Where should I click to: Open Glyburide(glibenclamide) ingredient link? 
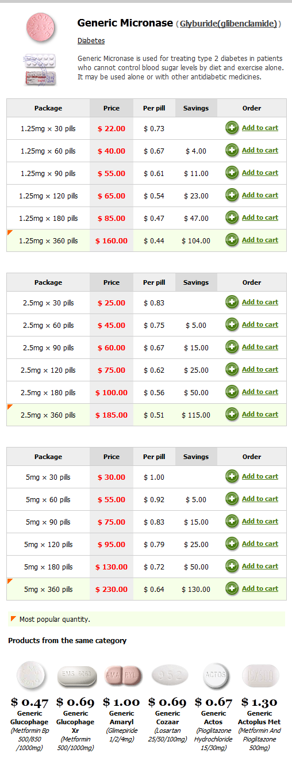228,24
